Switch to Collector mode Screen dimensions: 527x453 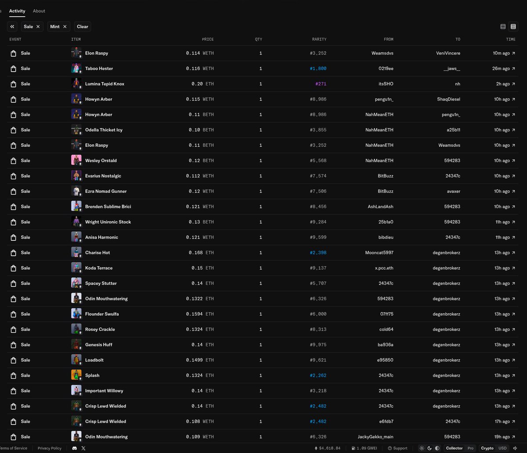coord(454,448)
